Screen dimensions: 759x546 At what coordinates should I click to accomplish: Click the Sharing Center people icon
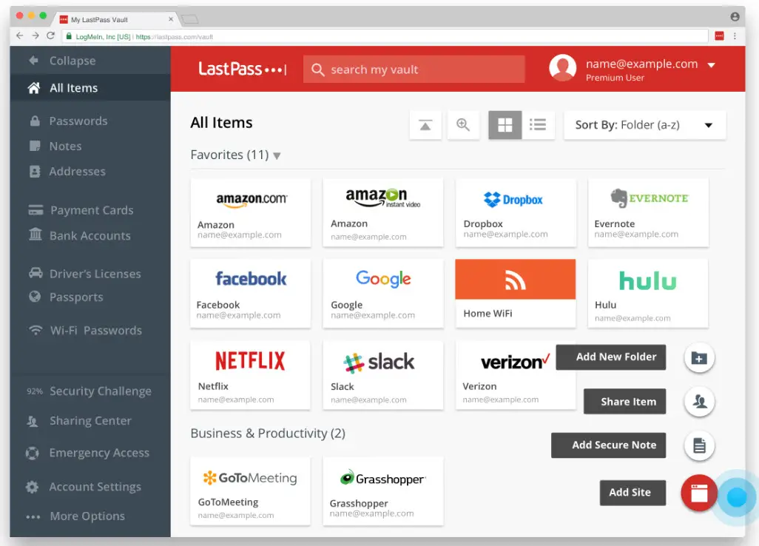[x=33, y=421]
